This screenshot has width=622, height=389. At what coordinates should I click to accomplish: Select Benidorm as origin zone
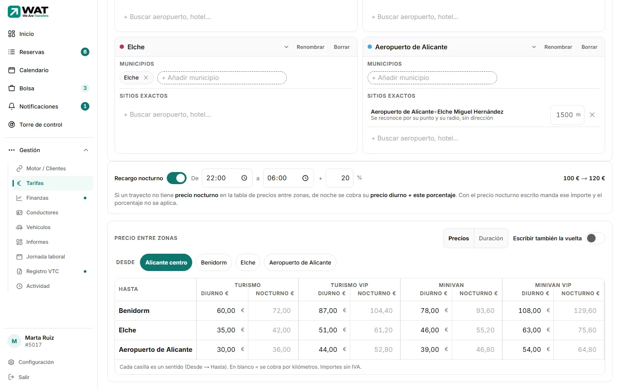(214, 262)
